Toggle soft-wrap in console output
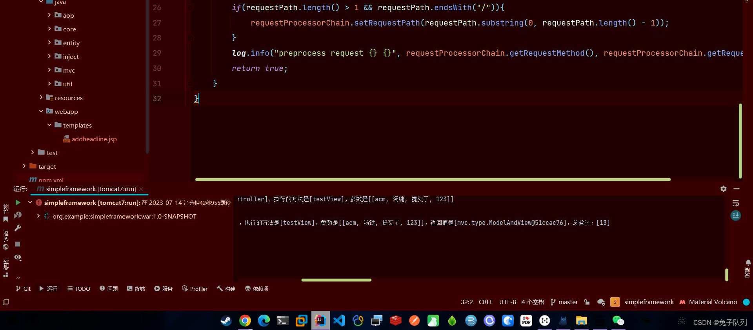This screenshot has width=753, height=330. pyautogui.click(x=736, y=203)
